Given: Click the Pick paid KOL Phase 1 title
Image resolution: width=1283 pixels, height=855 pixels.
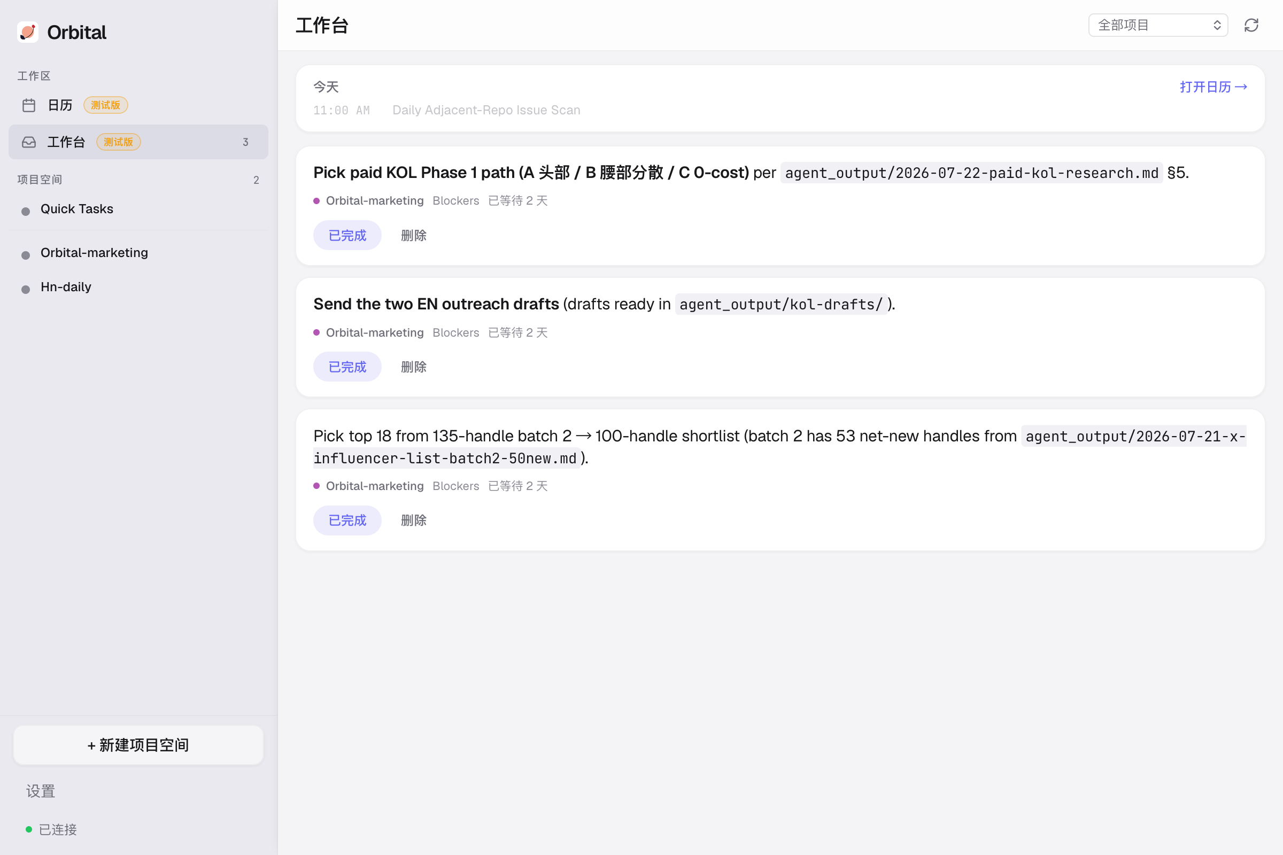Looking at the screenshot, I should 531,173.
